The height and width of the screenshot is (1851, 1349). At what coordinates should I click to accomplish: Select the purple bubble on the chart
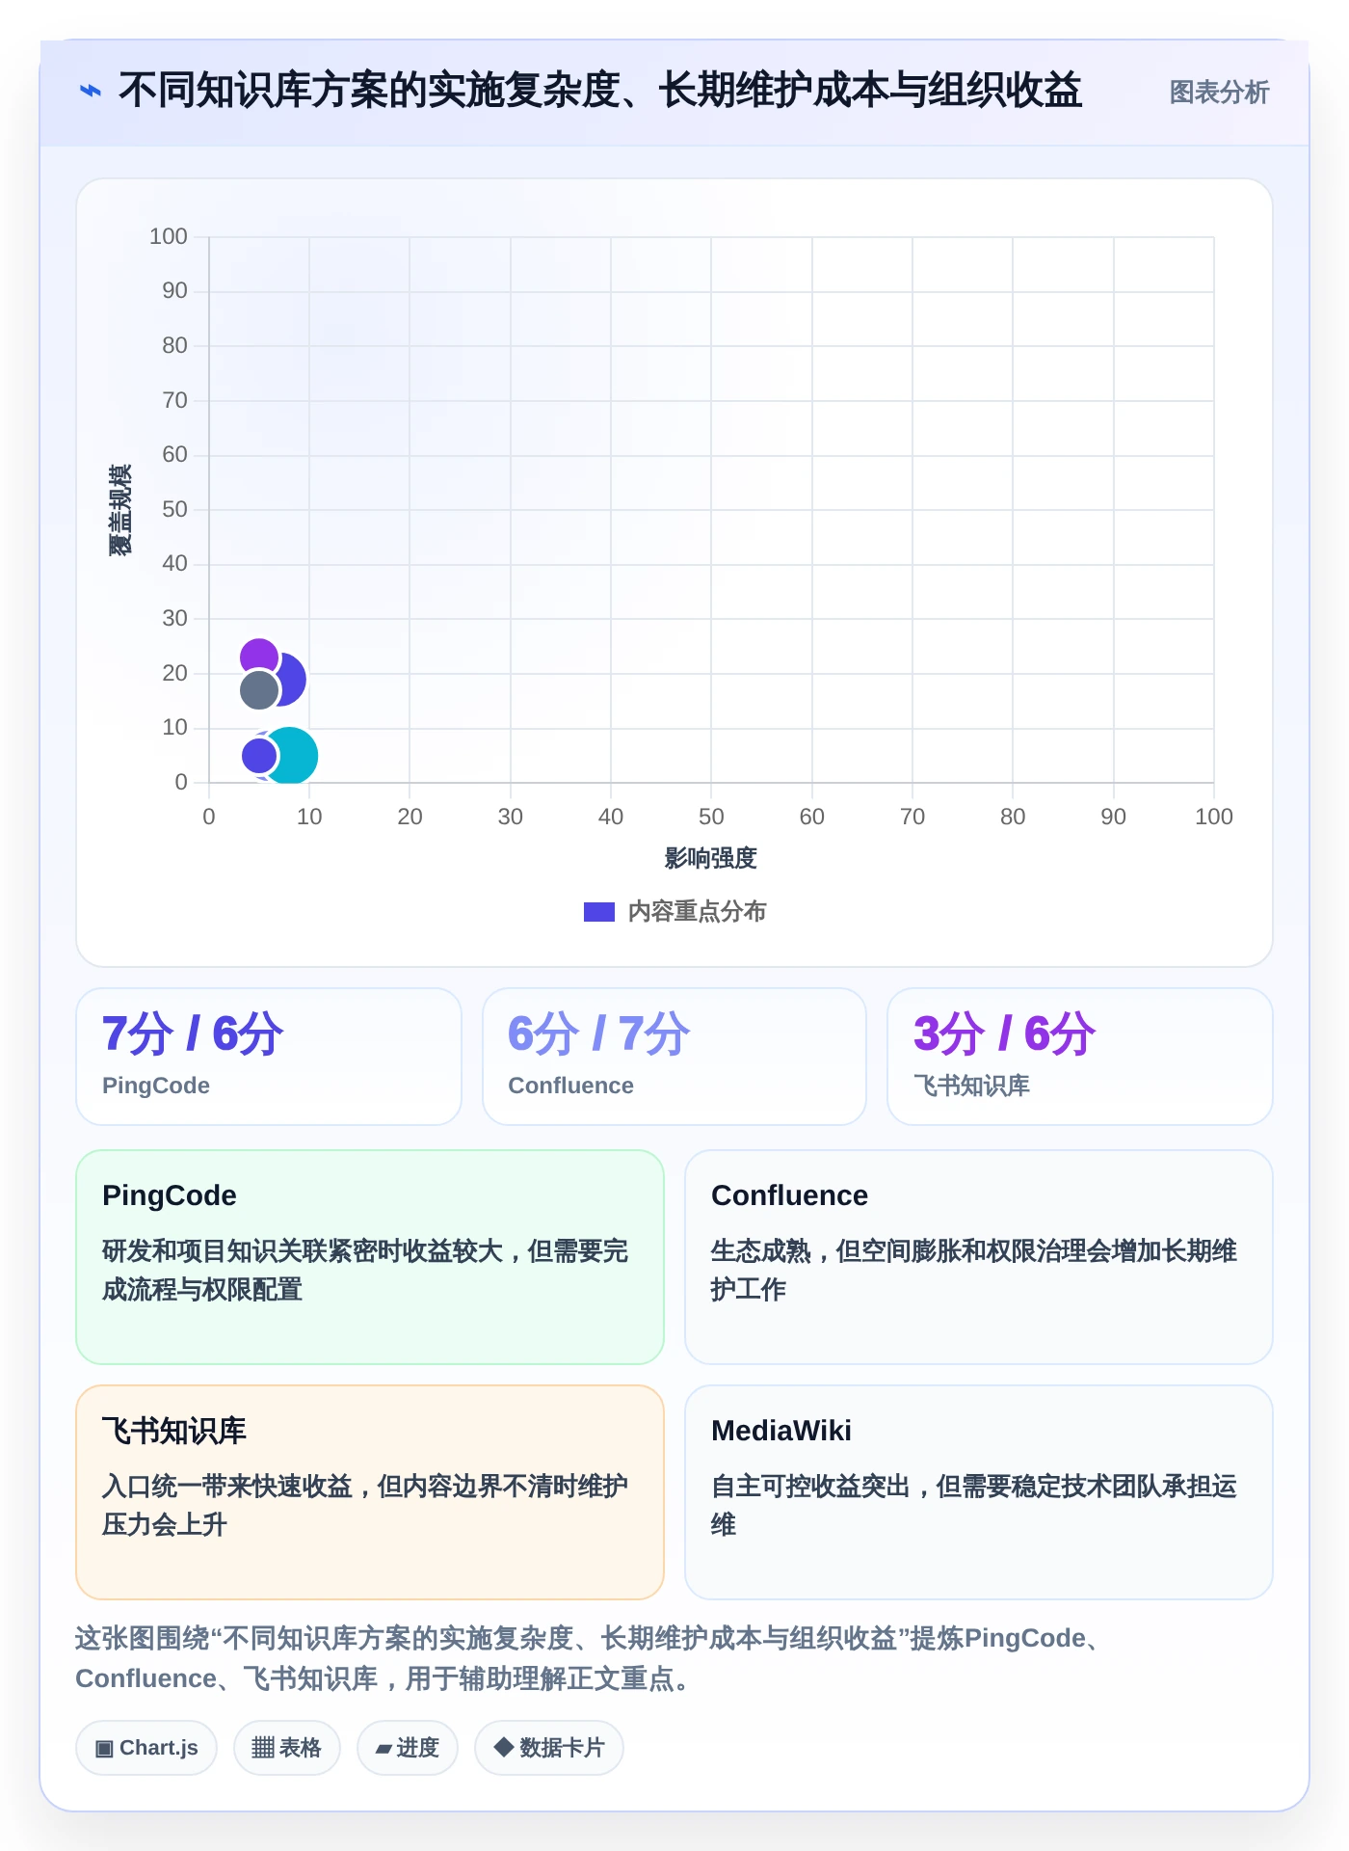click(258, 657)
